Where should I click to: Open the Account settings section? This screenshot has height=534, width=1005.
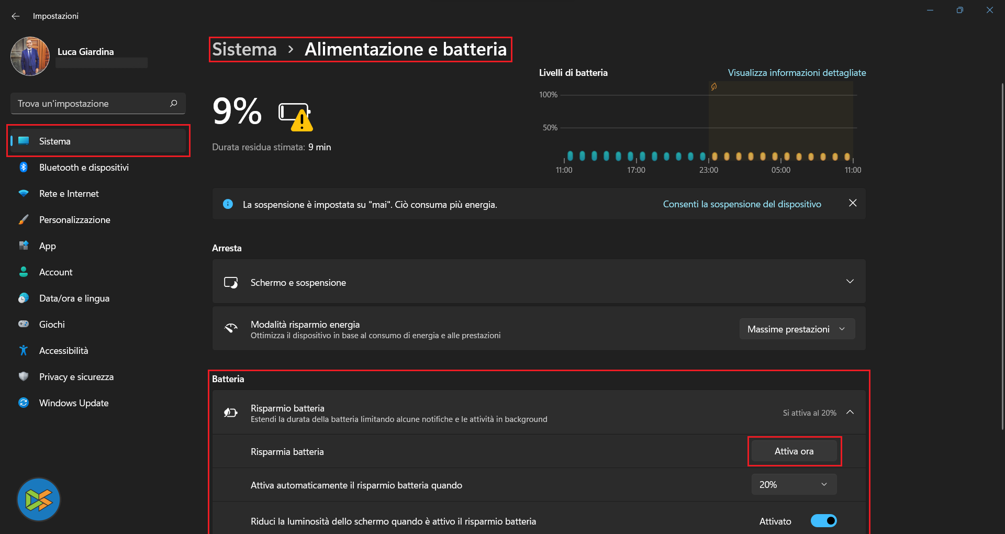56,272
